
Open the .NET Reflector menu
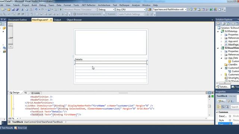pos(89,5)
